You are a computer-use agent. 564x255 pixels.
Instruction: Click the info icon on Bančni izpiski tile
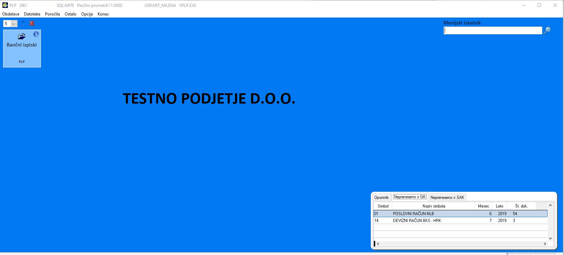pos(36,34)
